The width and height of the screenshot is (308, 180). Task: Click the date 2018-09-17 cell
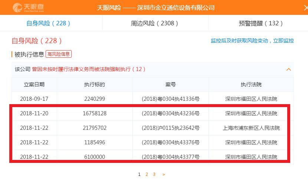point(34,99)
